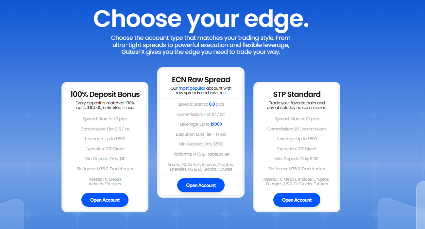Click the blue "most popular" link text
Image resolution: width=425 pixels, height=229 pixels.
point(192,88)
